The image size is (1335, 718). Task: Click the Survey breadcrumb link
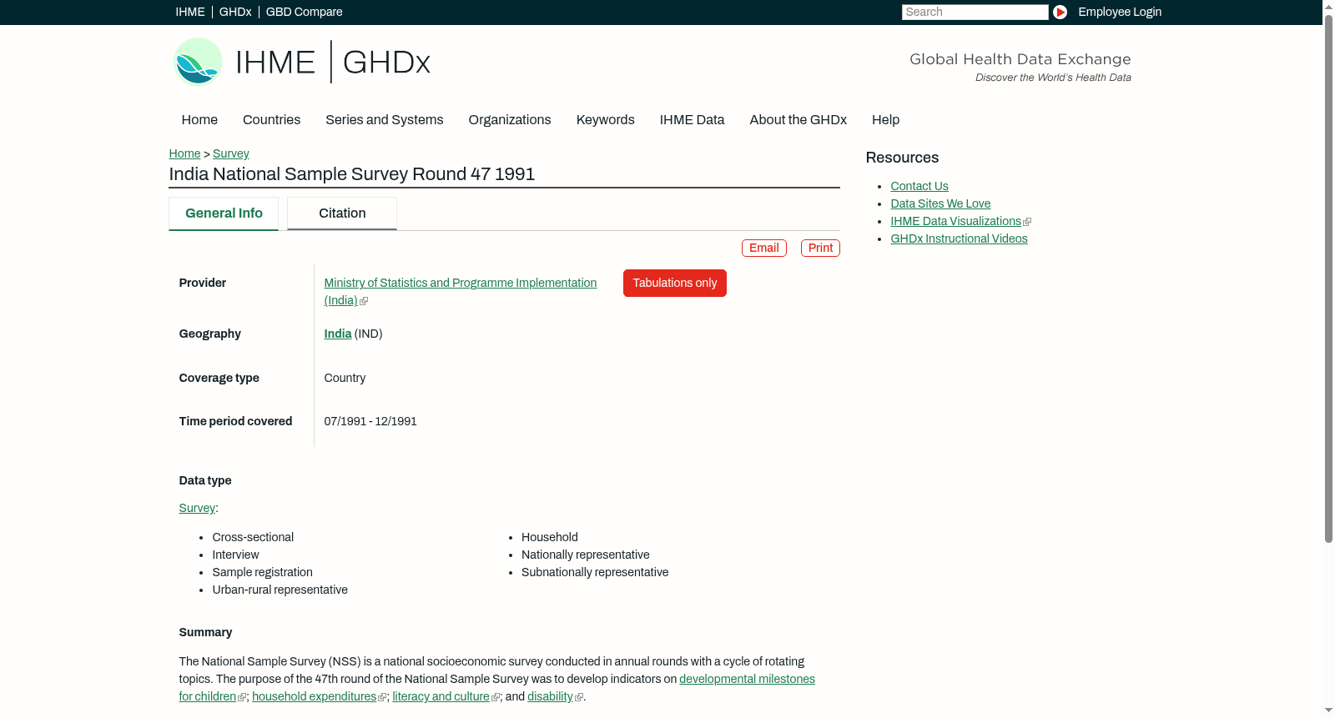coord(231,153)
